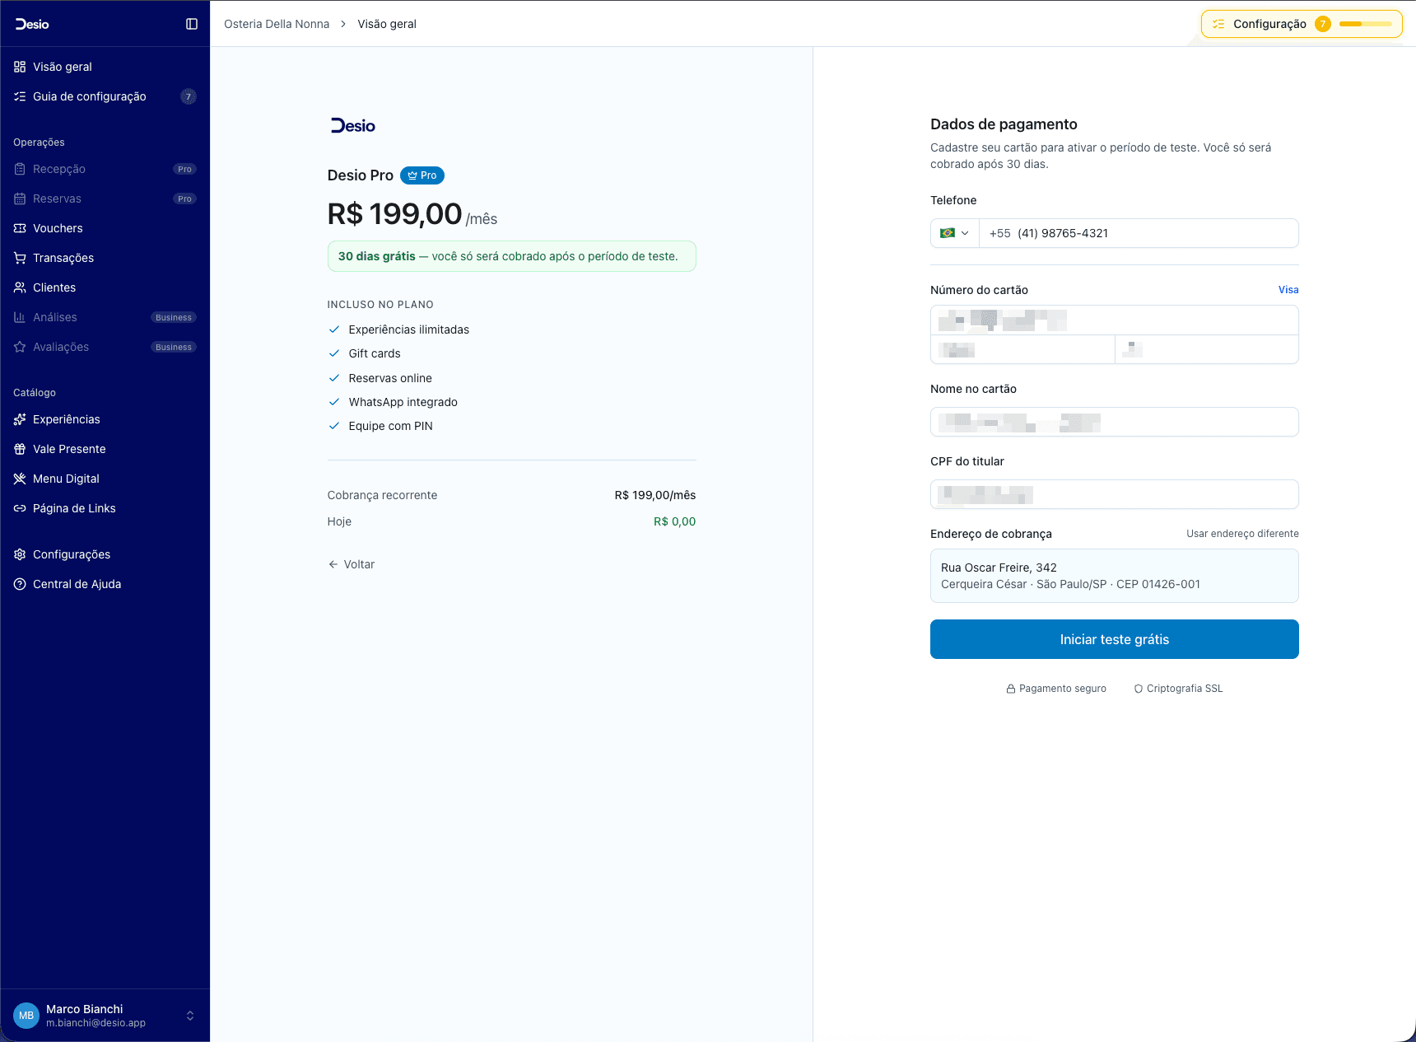
Task: Collapse the sidebar panel icon
Action: [192, 24]
